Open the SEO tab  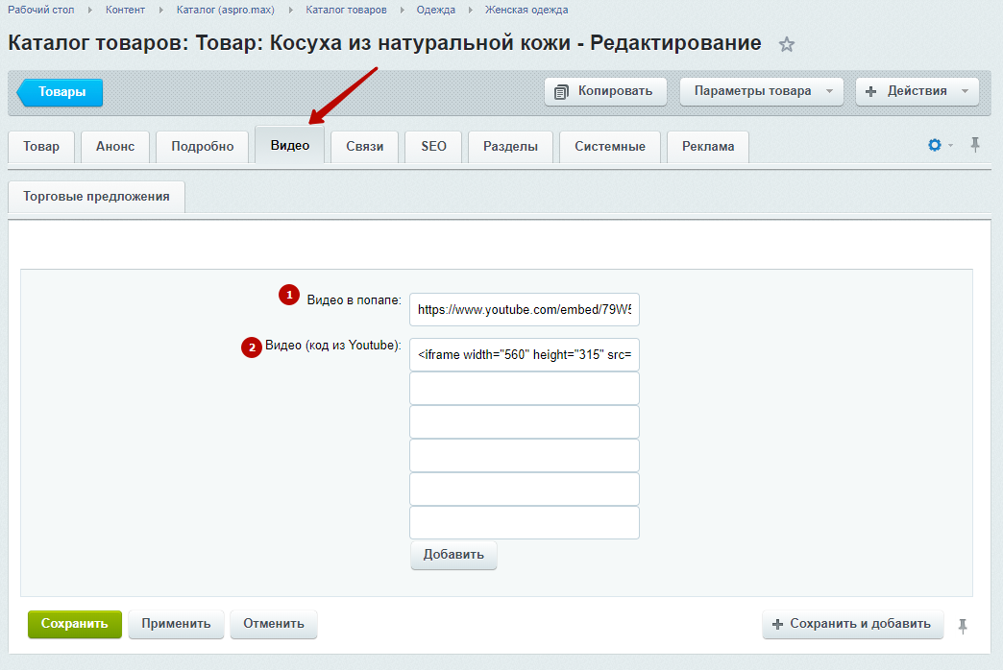pos(433,147)
